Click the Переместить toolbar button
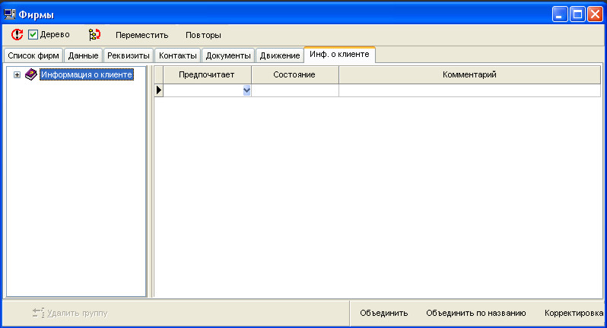 tap(141, 35)
